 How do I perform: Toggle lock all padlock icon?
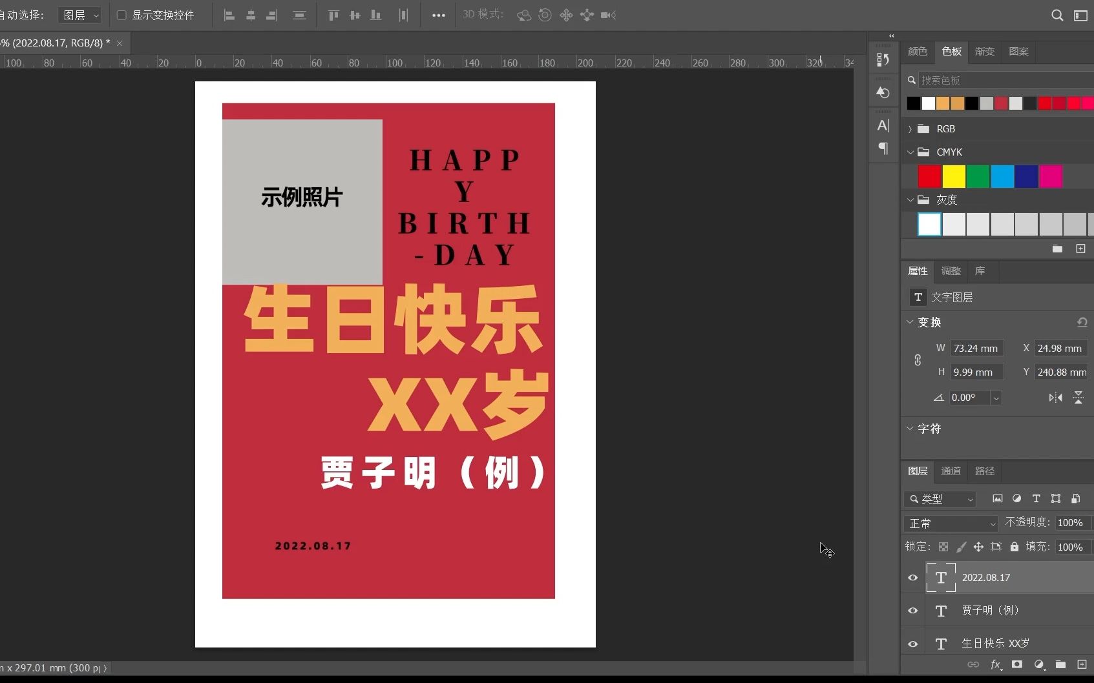click(1015, 547)
